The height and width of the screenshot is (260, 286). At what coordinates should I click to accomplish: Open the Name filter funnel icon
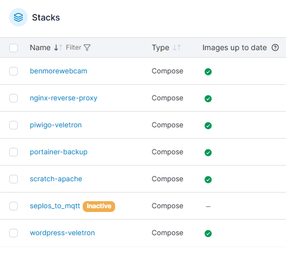point(87,47)
